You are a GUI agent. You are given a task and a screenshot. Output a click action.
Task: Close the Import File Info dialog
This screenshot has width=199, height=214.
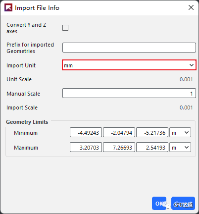pos(191,7)
